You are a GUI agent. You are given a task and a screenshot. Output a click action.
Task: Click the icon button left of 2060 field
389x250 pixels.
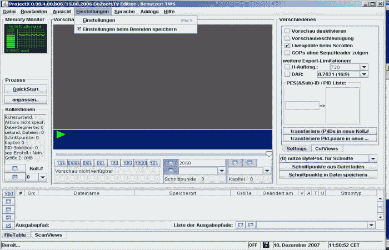pyautogui.click(x=172, y=162)
